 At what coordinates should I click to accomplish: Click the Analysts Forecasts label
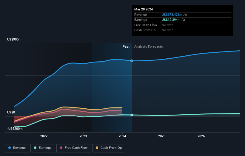coord(148,46)
